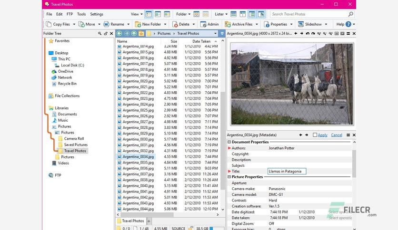Open the FTP menu
Image resolution: width=398 pixels, height=230 pixels.
pyautogui.click(x=70, y=14)
